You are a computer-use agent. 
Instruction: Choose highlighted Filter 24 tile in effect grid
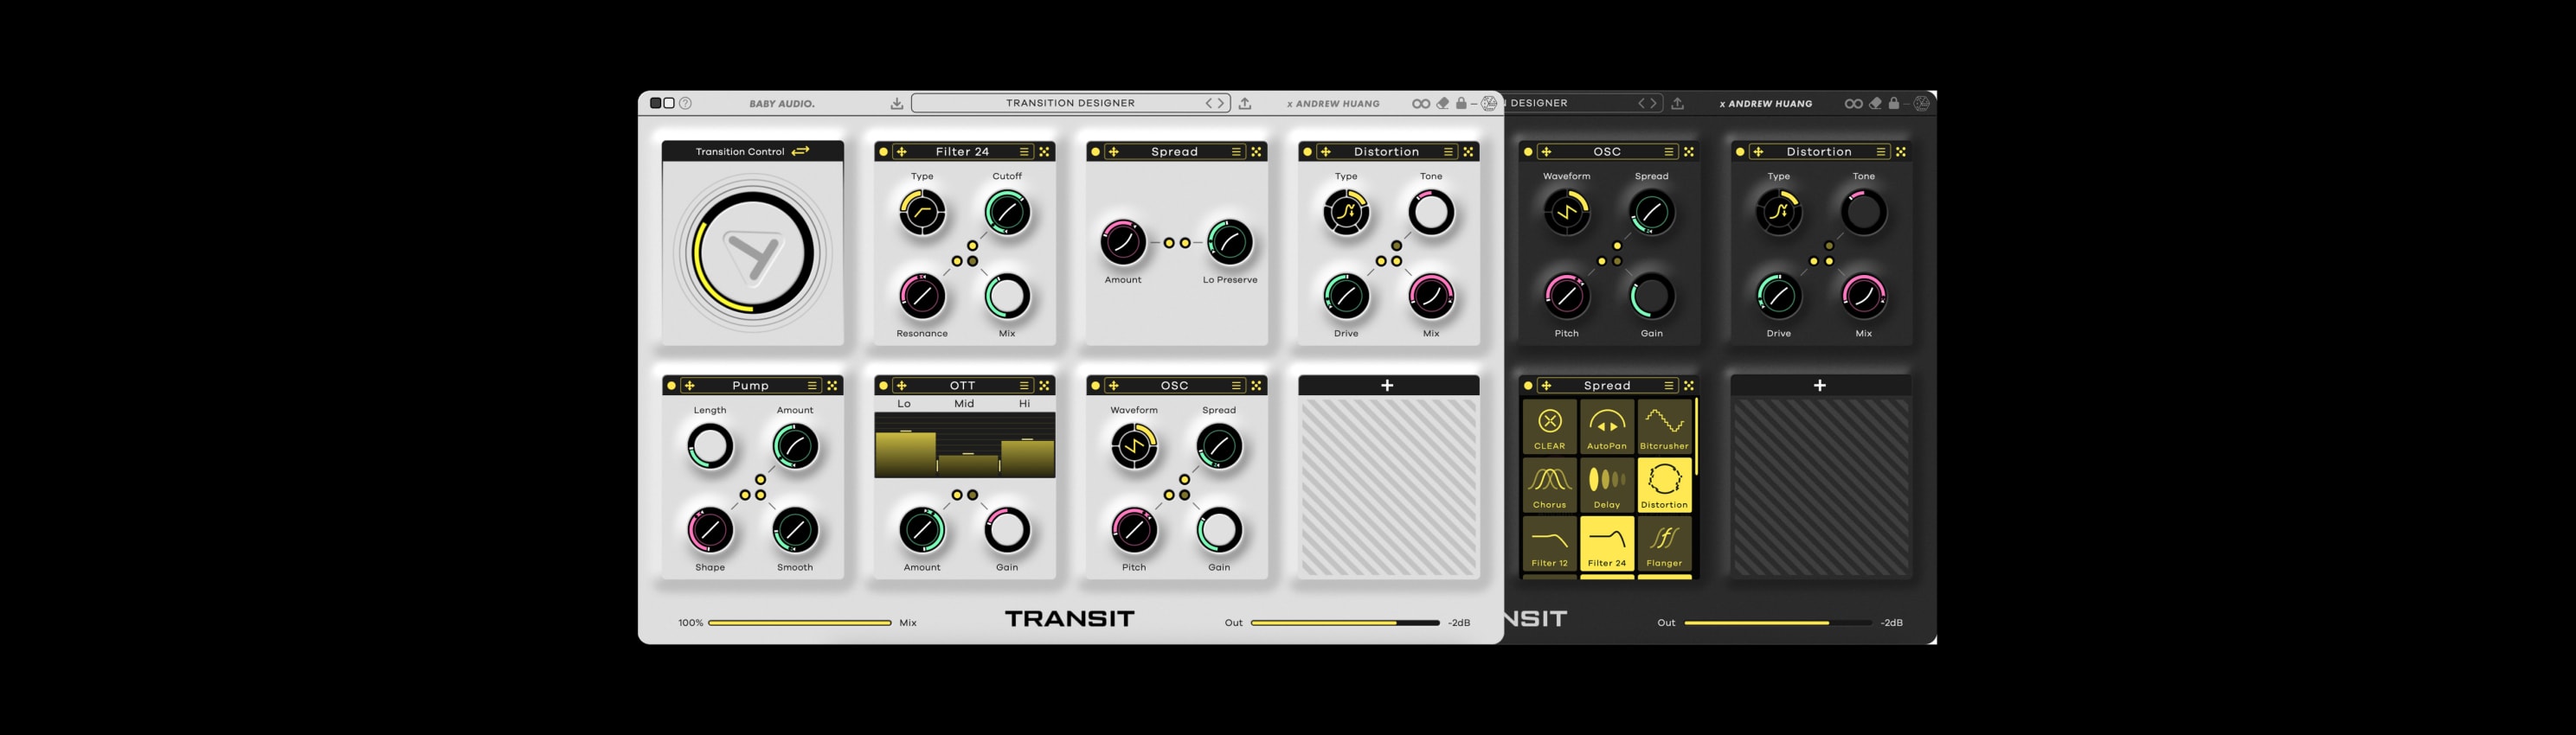coord(1607,543)
